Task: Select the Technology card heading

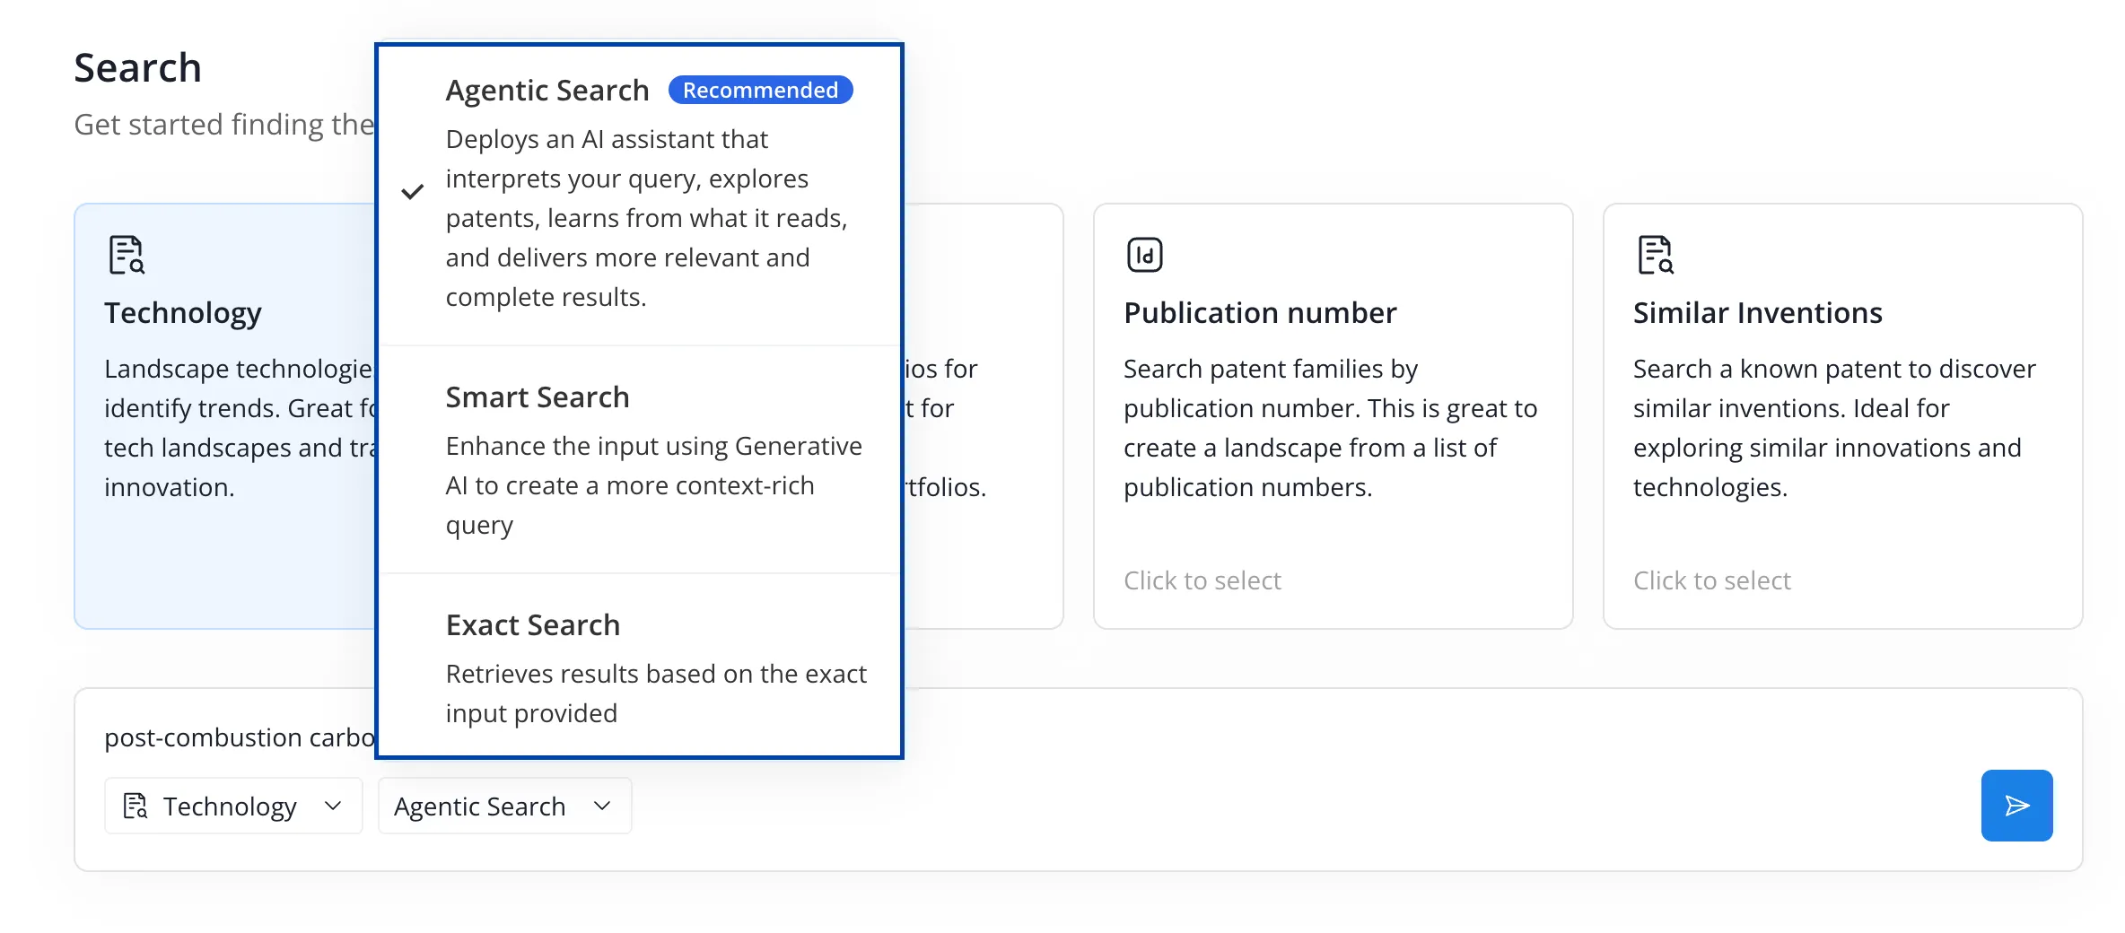Action: pos(183,312)
